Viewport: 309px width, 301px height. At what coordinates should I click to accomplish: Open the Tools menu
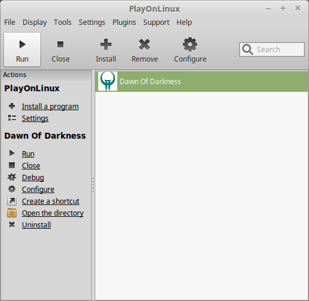pos(63,23)
